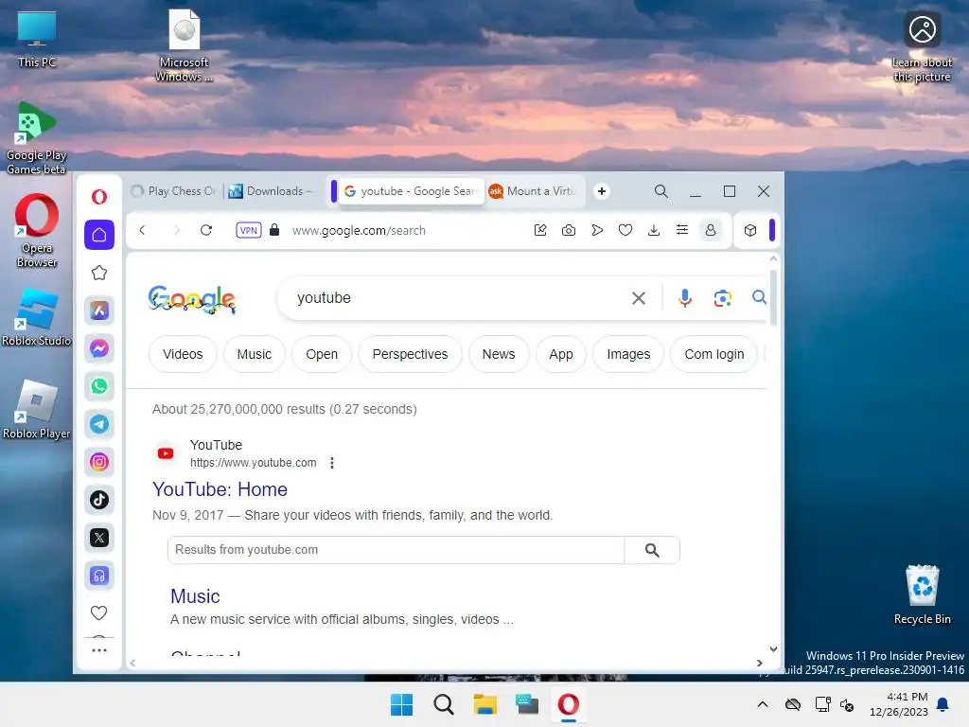Select the Perspectives filter chip
969x727 pixels.
pos(410,354)
